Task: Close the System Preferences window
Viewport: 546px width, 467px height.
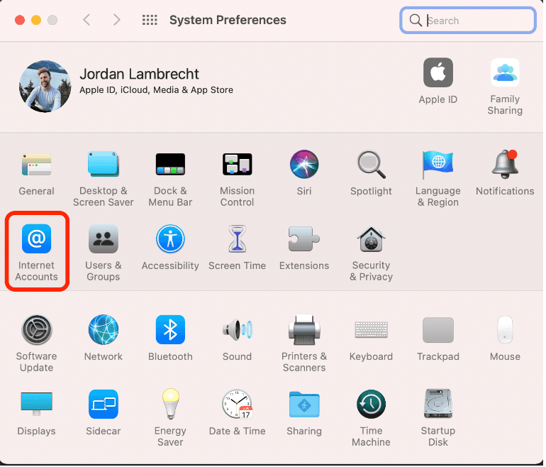Action: [x=20, y=20]
